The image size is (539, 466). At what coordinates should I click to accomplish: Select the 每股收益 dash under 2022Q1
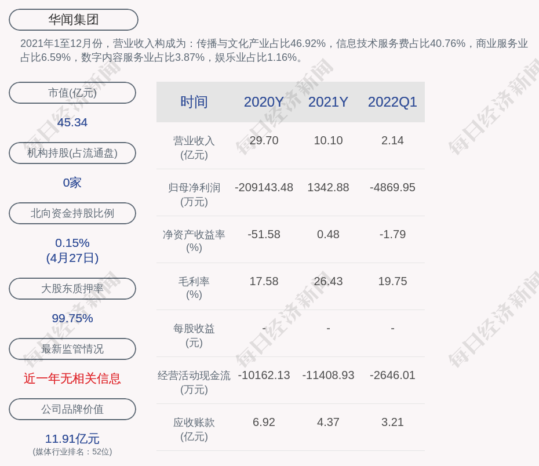pos(392,329)
